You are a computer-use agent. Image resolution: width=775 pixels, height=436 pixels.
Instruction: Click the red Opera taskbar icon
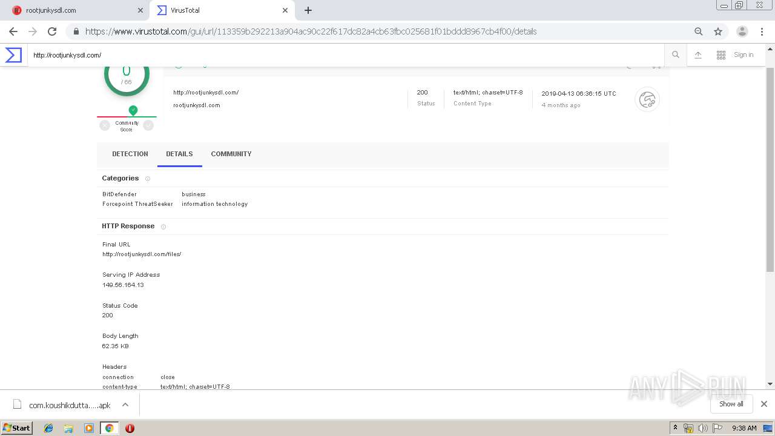point(130,428)
